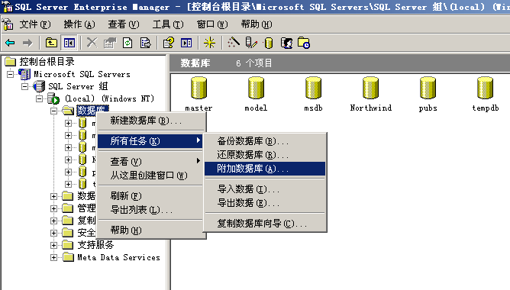Toggle the show/hide console tree icon

click(x=69, y=43)
